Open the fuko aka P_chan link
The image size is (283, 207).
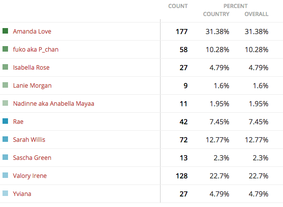[x=36, y=50]
